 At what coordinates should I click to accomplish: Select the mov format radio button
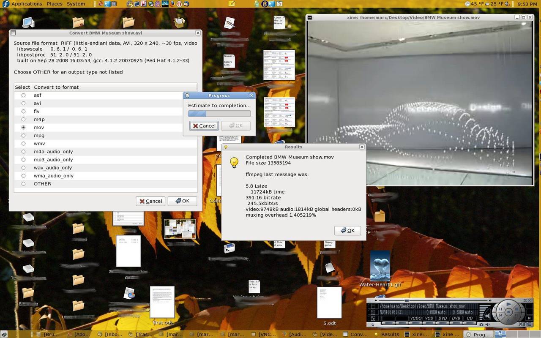click(23, 127)
